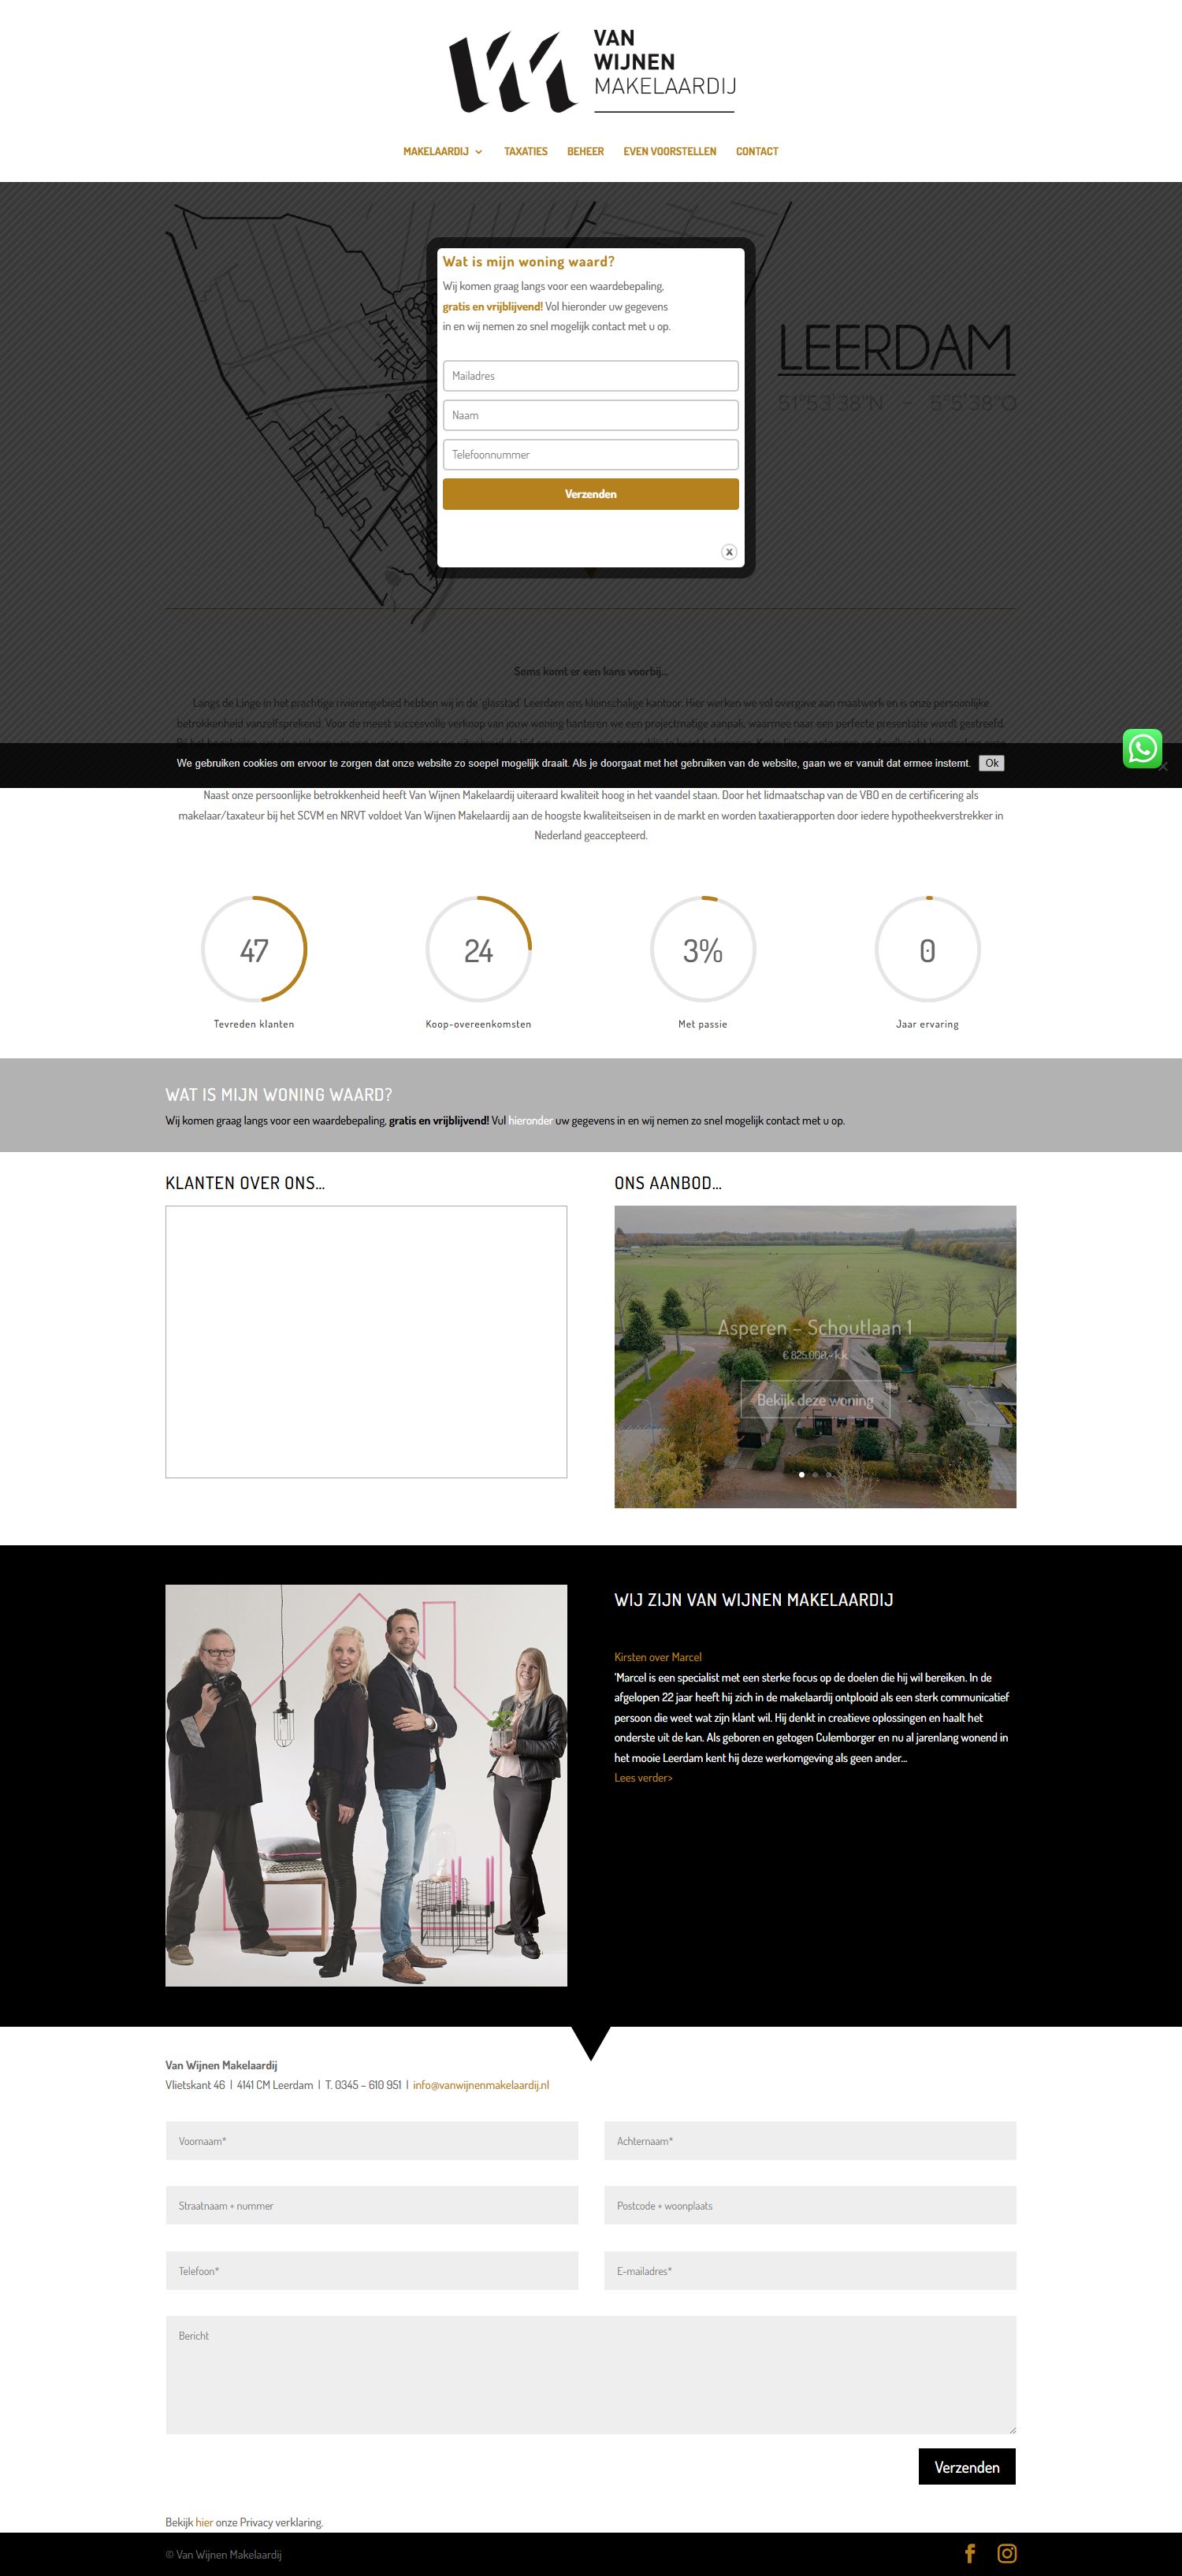Close the woning waard popup
Screen dimensions: 1182x2576
[729, 552]
